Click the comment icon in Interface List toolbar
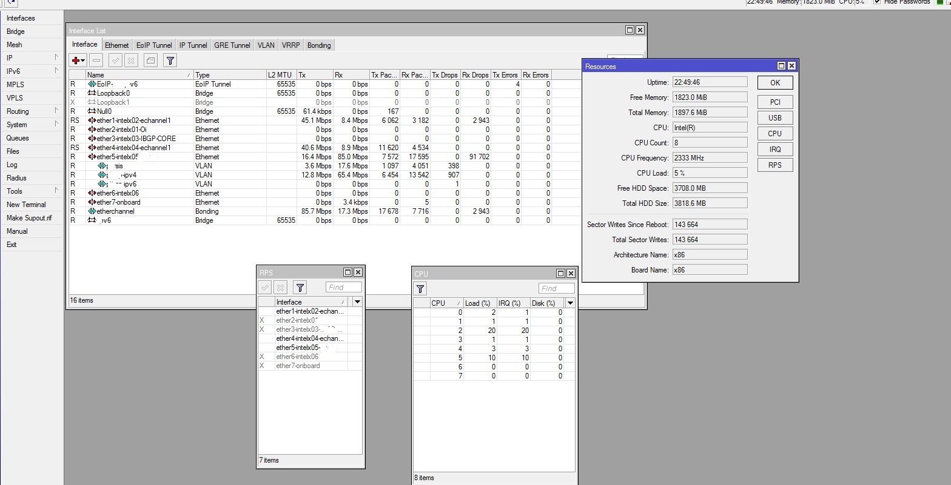Viewport: 951px width, 485px height. pyautogui.click(x=151, y=60)
